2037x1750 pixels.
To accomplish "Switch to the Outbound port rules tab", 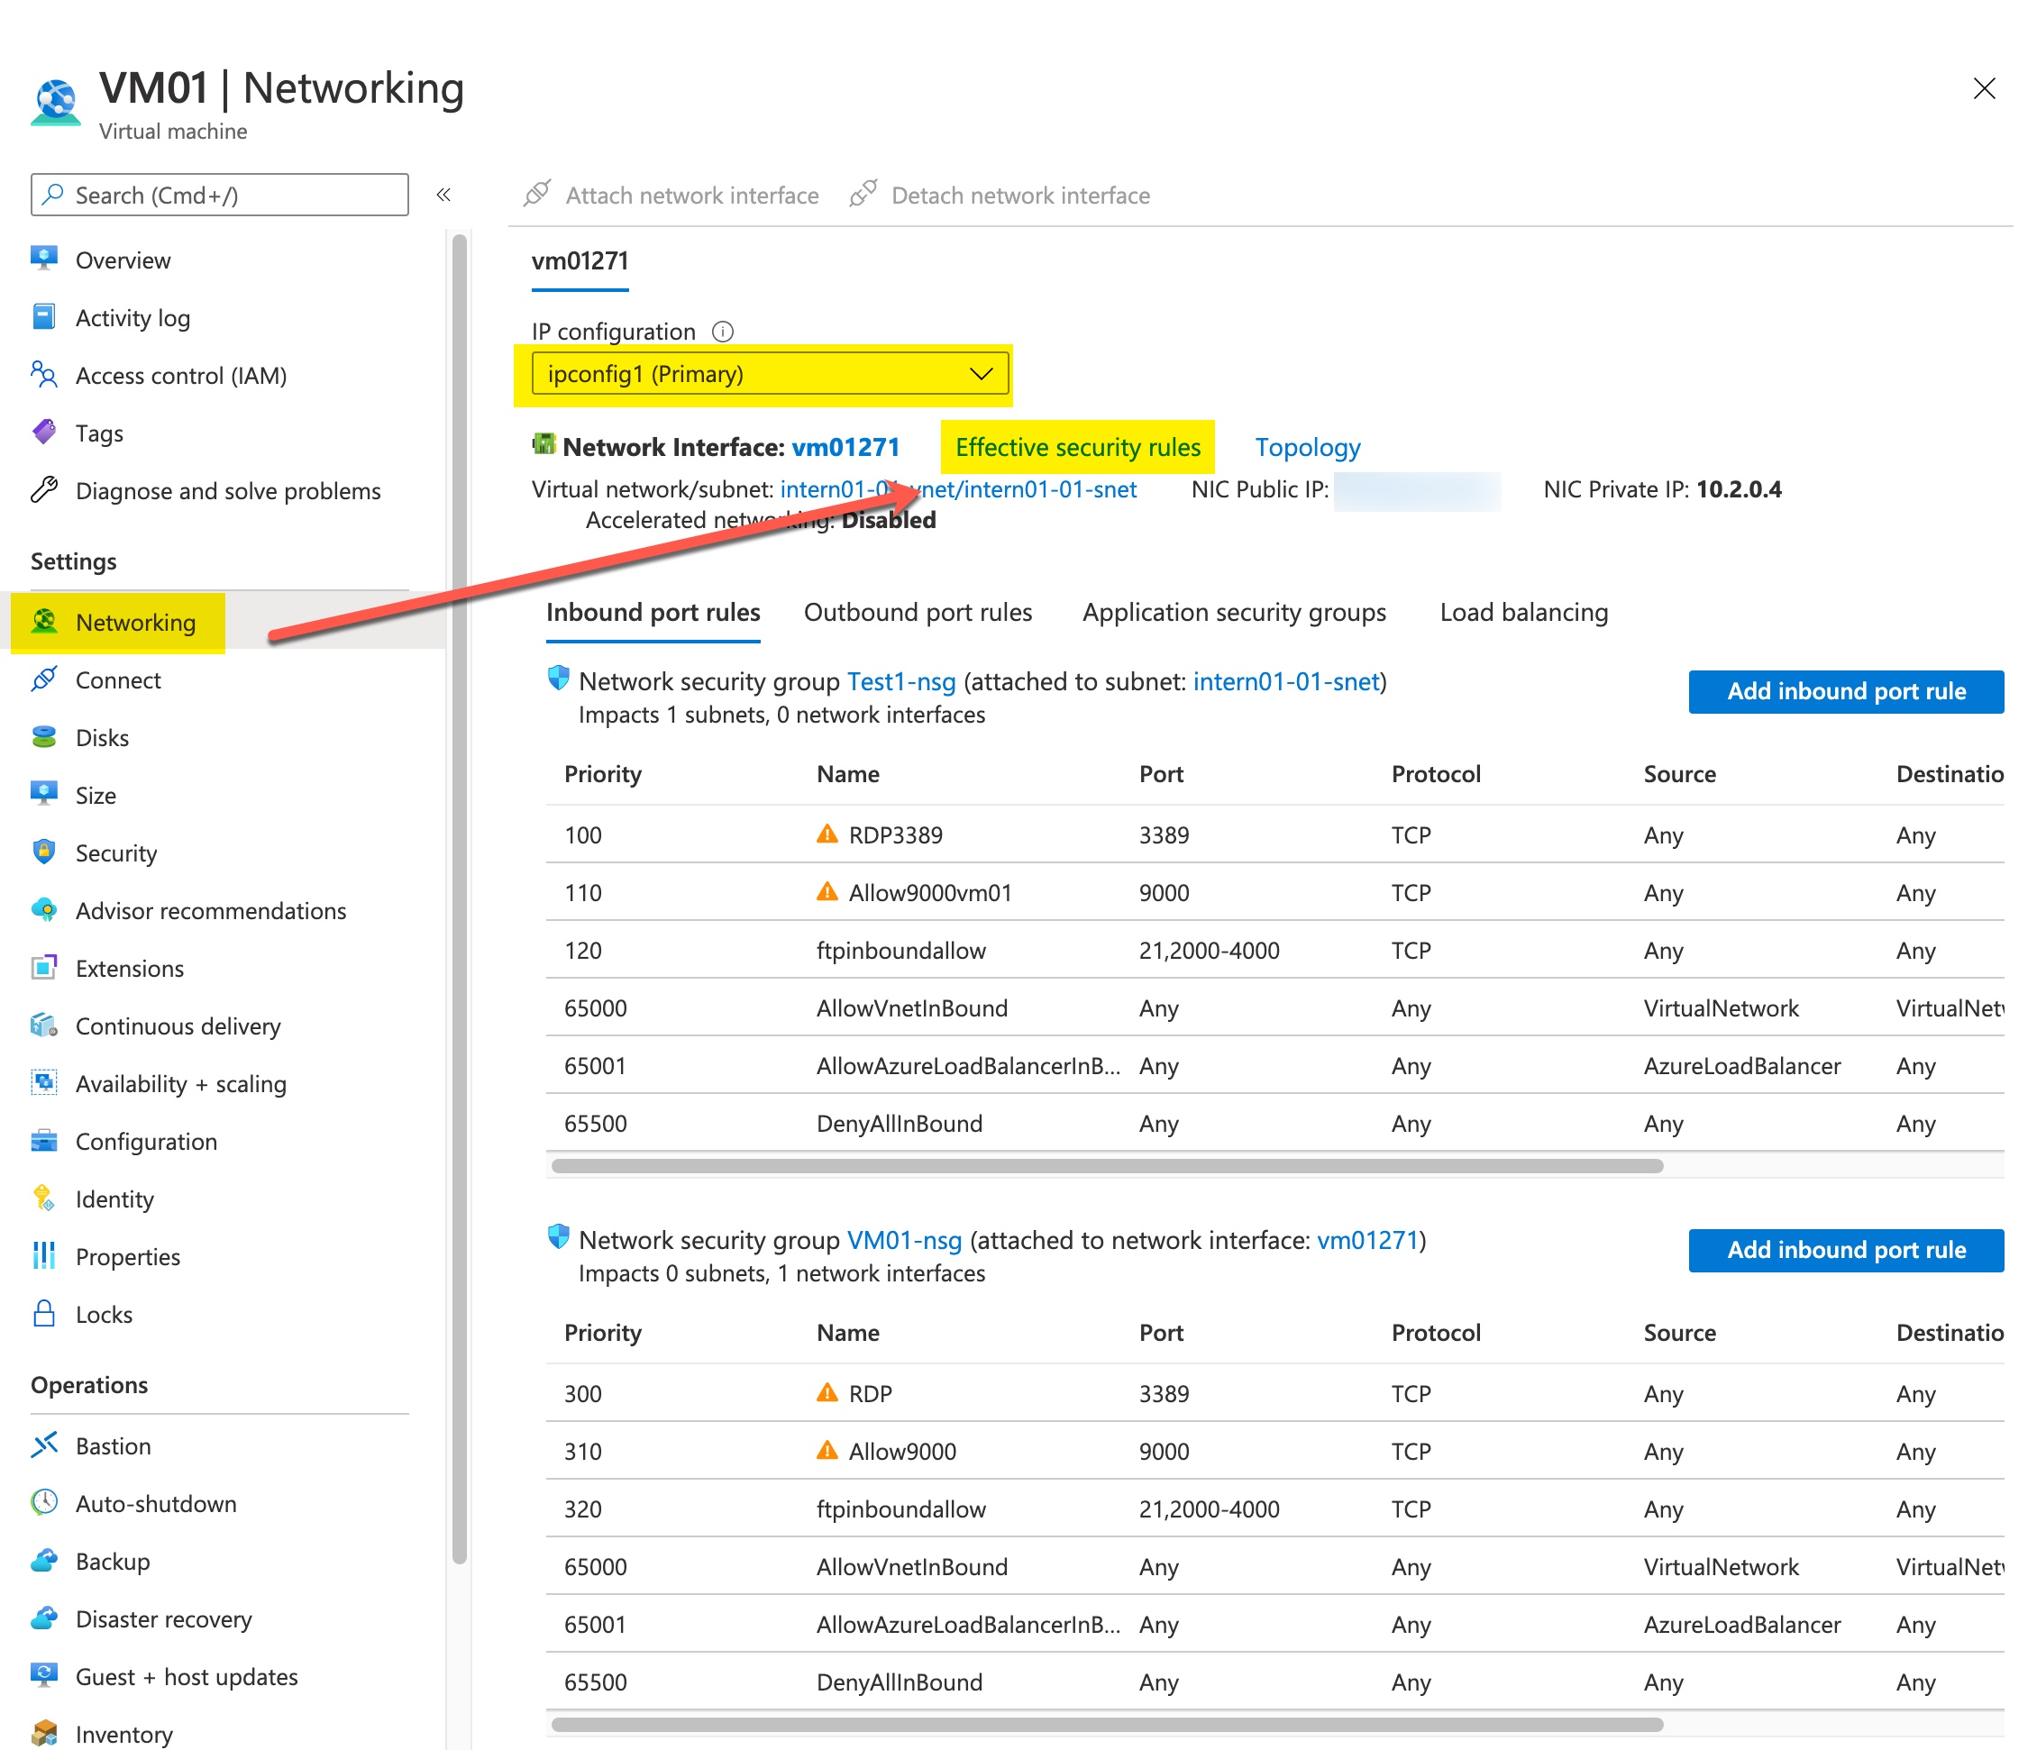I will [918, 612].
